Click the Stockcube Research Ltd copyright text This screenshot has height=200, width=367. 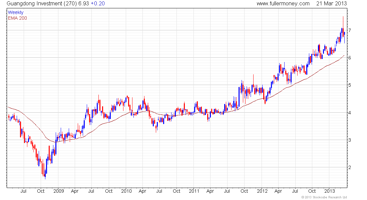point(324,197)
